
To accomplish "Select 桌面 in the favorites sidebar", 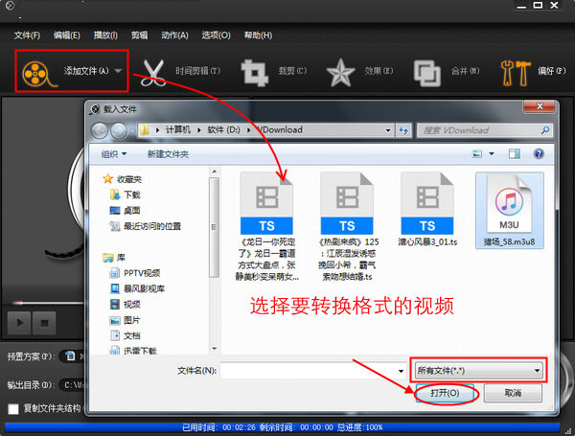I will click(x=132, y=210).
